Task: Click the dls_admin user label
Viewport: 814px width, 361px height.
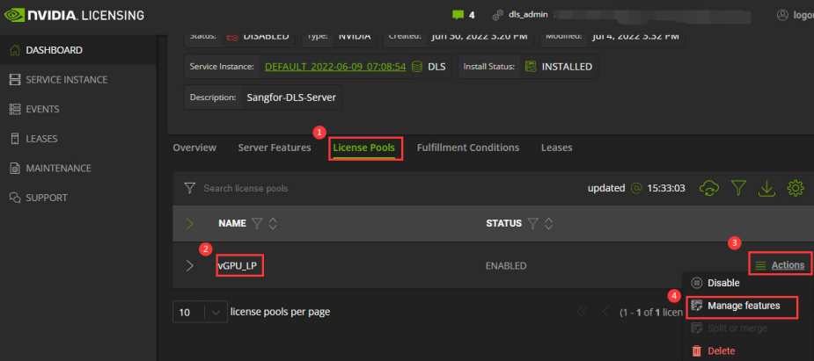Action: pyautogui.click(x=527, y=15)
